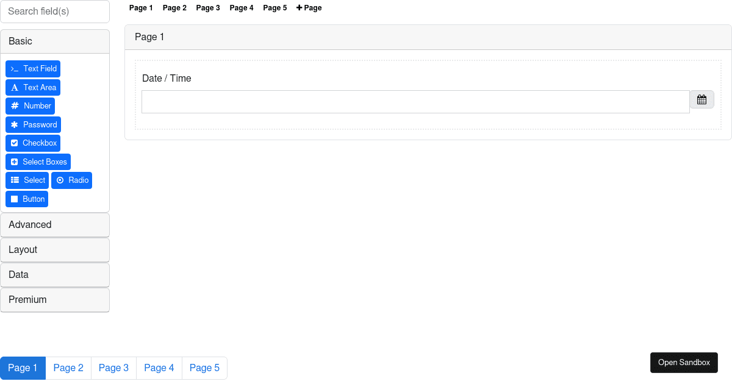Go to Page 3 in the bottom pagination
Screen dimensions: 732x384
pyautogui.click(x=113, y=368)
